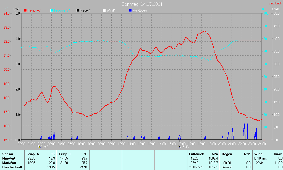The height and width of the screenshot is (170, 283).
Task: Click the '16.3' minimum outdoor temperature
Action: 52,158
